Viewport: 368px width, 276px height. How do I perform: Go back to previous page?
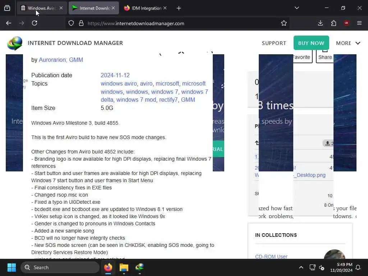tap(9, 23)
